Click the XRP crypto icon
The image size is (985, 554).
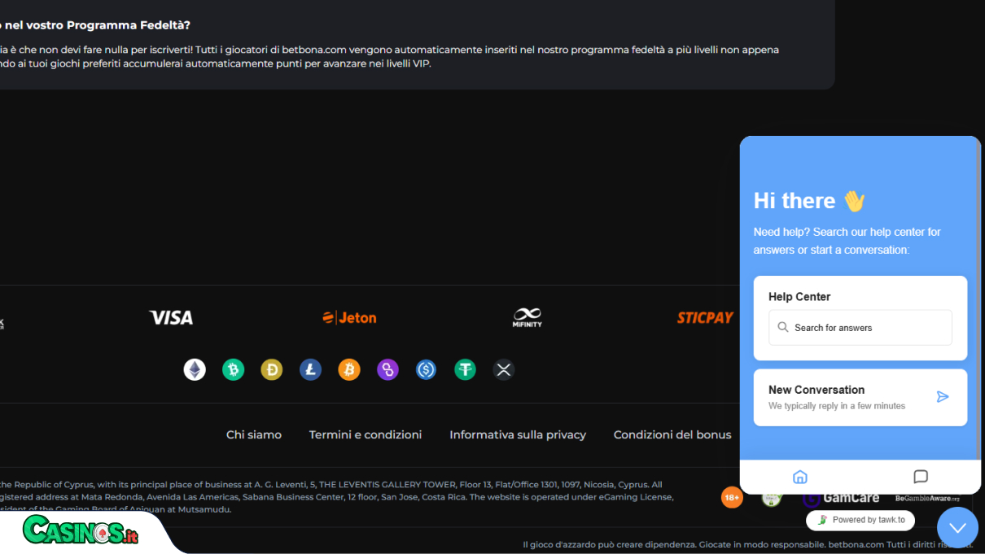coord(504,370)
